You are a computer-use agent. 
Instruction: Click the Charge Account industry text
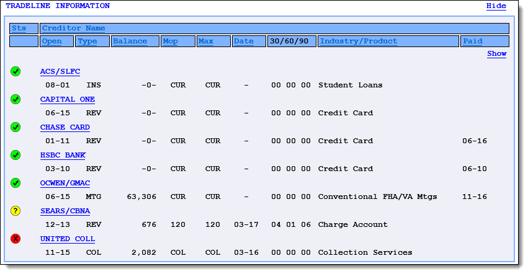click(x=353, y=225)
